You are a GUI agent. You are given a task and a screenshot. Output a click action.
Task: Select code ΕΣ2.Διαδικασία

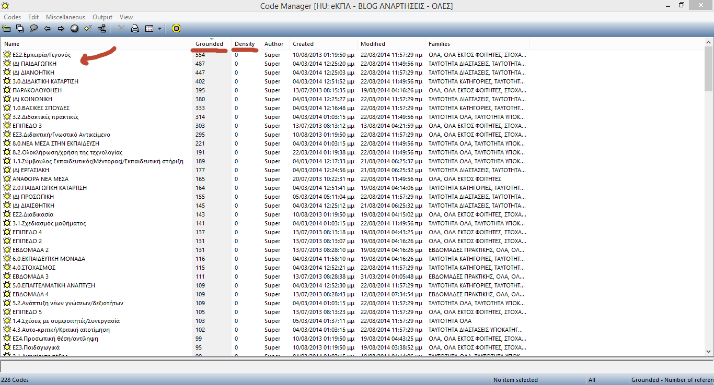33,214
